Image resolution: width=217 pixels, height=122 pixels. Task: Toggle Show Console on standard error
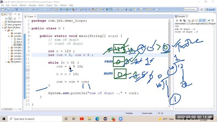coord(204,20)
